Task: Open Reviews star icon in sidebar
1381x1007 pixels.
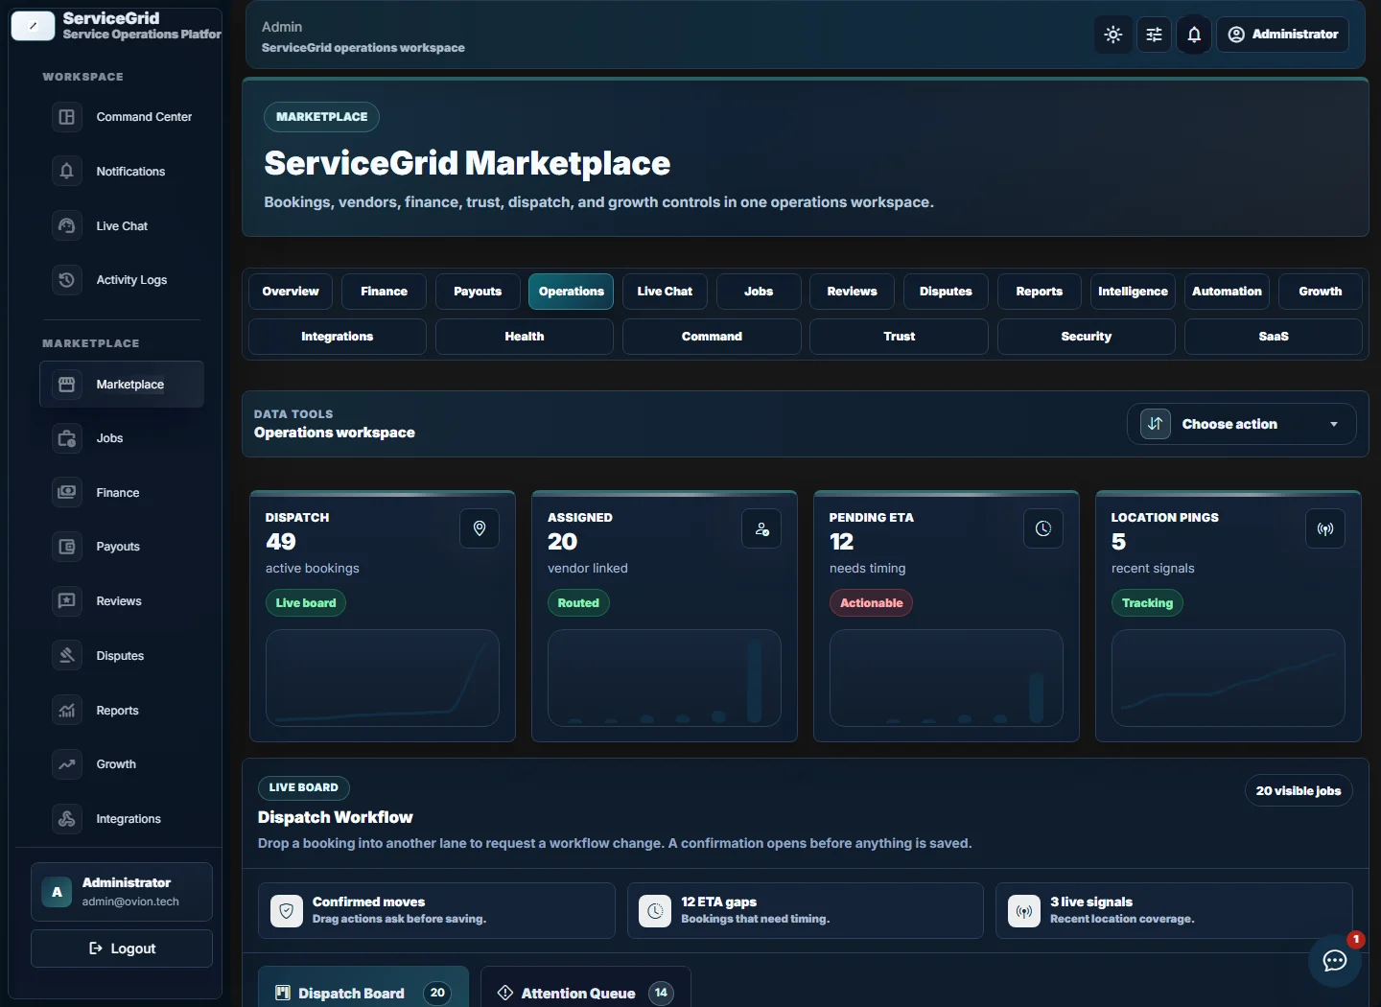Action: (x=67, y=601)
